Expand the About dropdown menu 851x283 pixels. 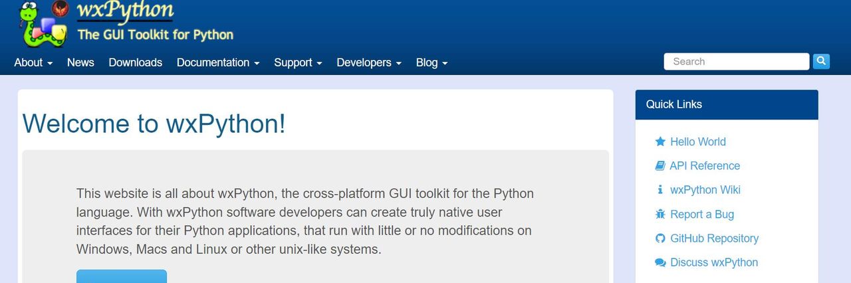coord(33,62)
